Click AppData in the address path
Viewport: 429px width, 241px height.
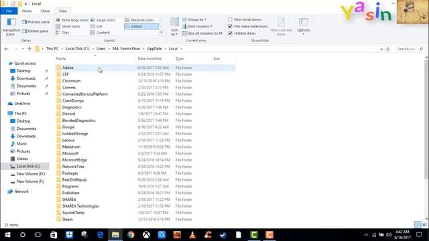[154, 49]
